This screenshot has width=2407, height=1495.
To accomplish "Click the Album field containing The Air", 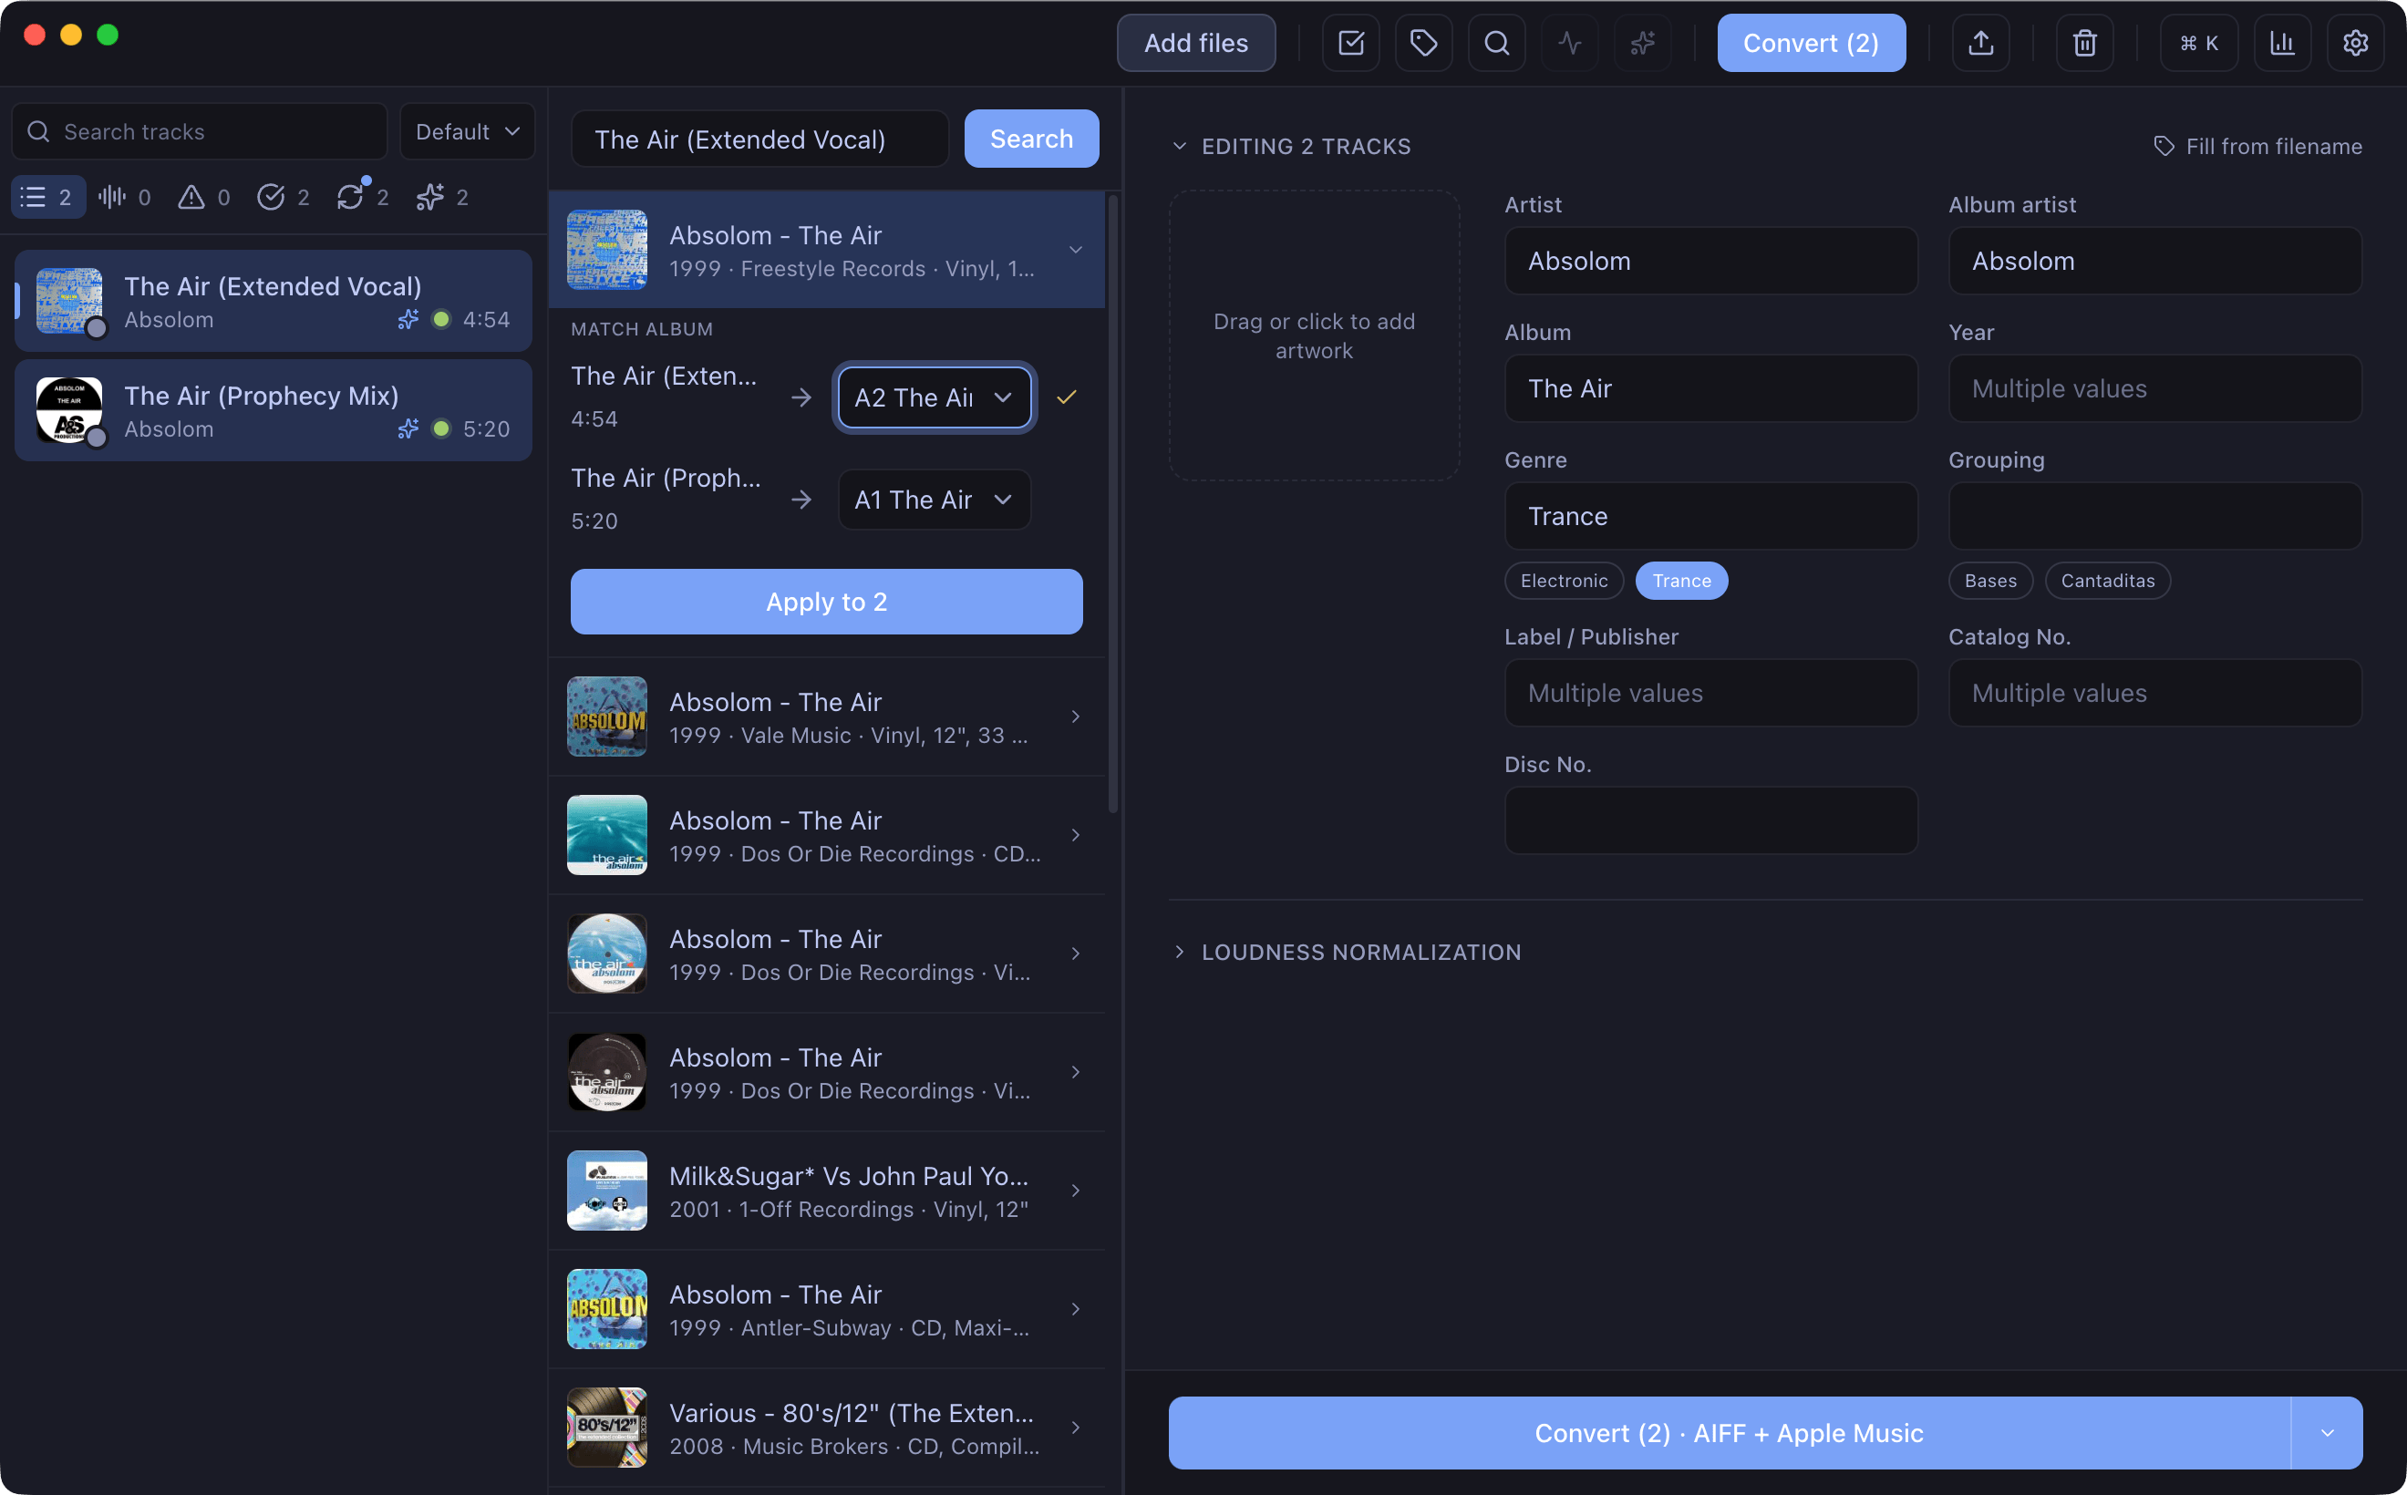I will pos(1710,388).
